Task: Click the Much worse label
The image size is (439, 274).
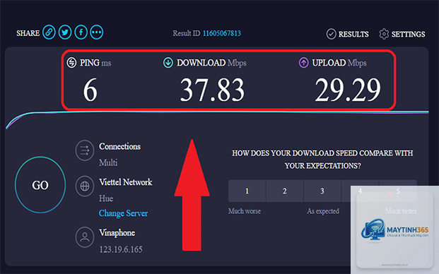Action: (x=245, y=211)
